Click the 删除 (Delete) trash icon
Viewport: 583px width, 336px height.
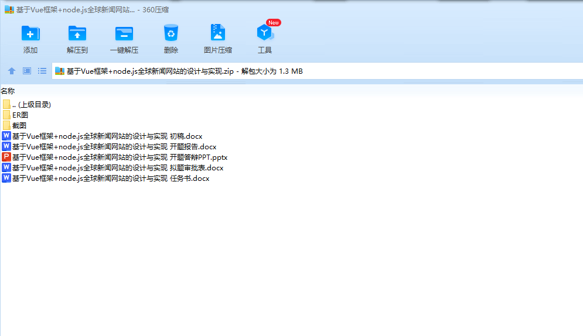(171, 33)
